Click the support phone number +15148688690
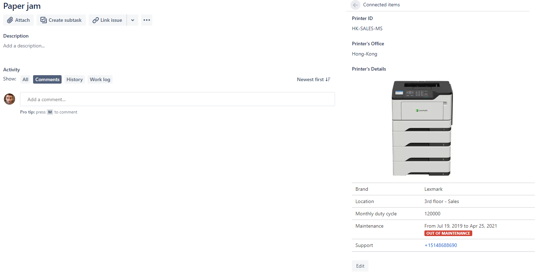The height and width of the screenshot is (274, 537). (441, 245)
